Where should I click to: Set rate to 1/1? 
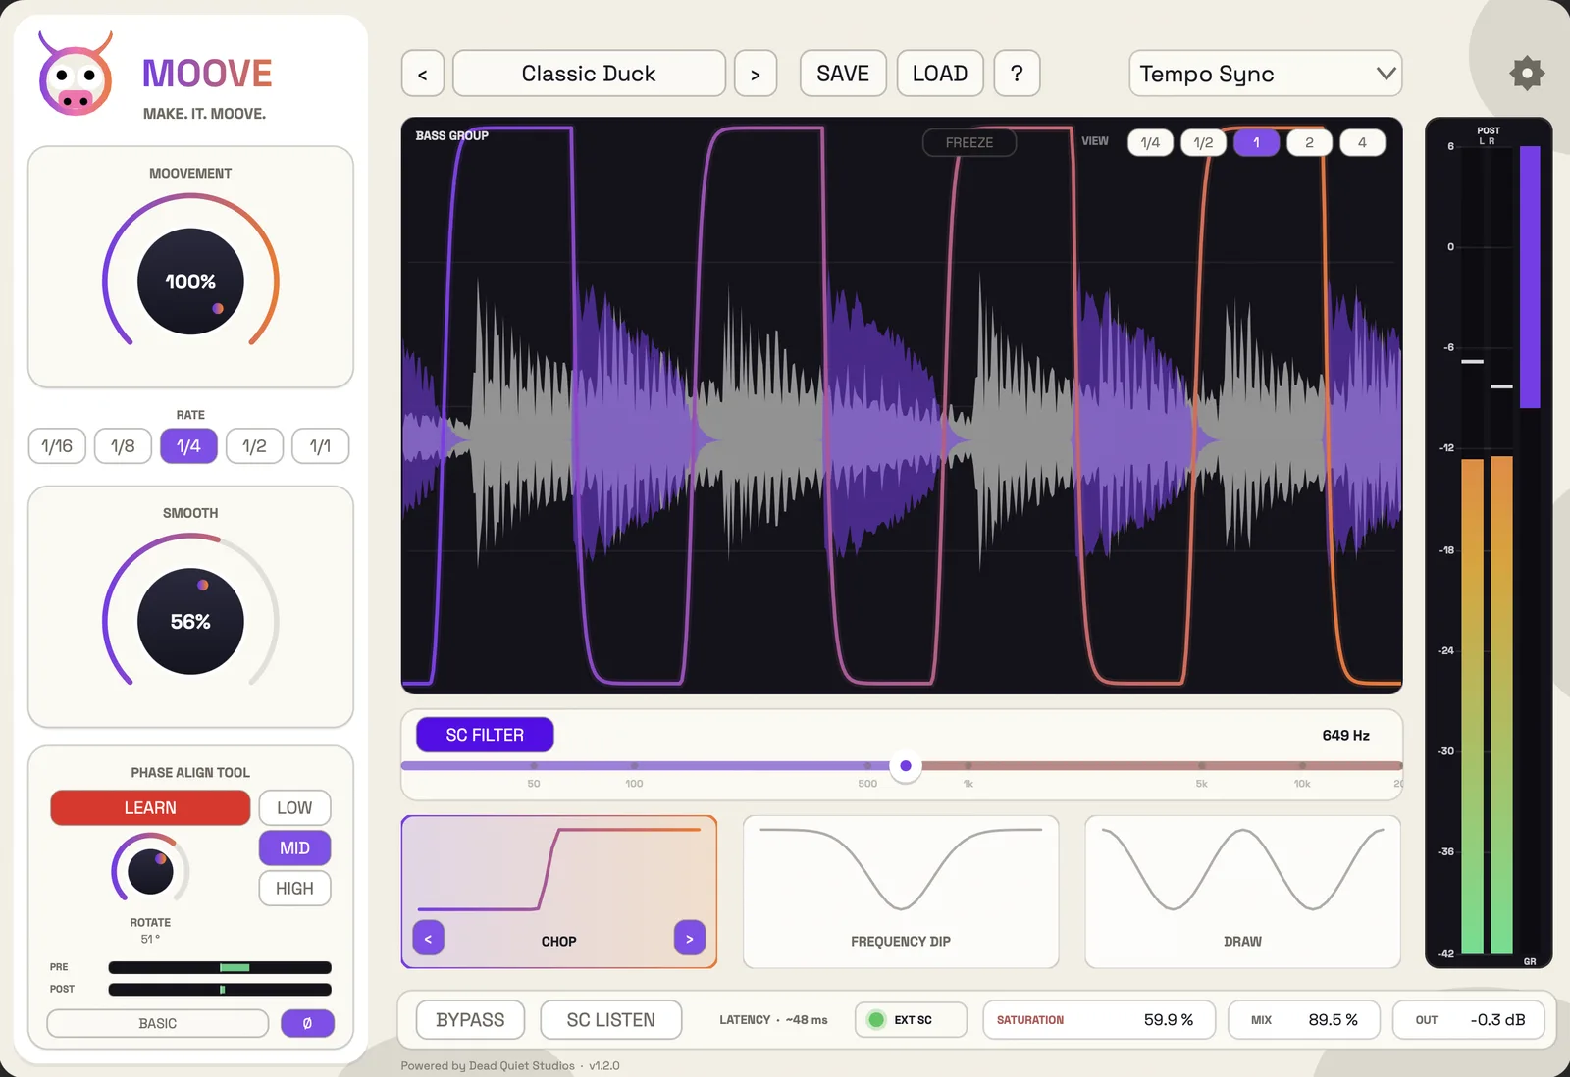[x=320, y=446]
